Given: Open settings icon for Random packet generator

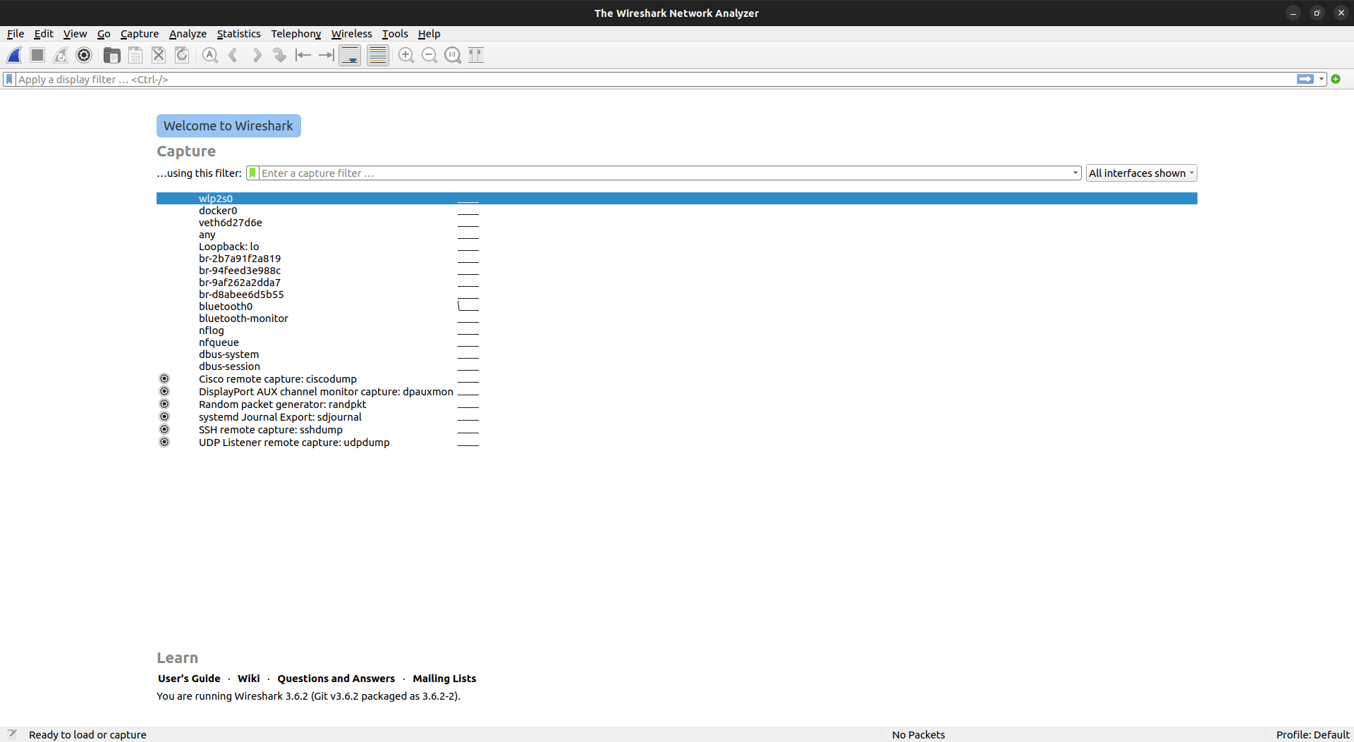Looking at the screenshot, I should tap(164, 404).
